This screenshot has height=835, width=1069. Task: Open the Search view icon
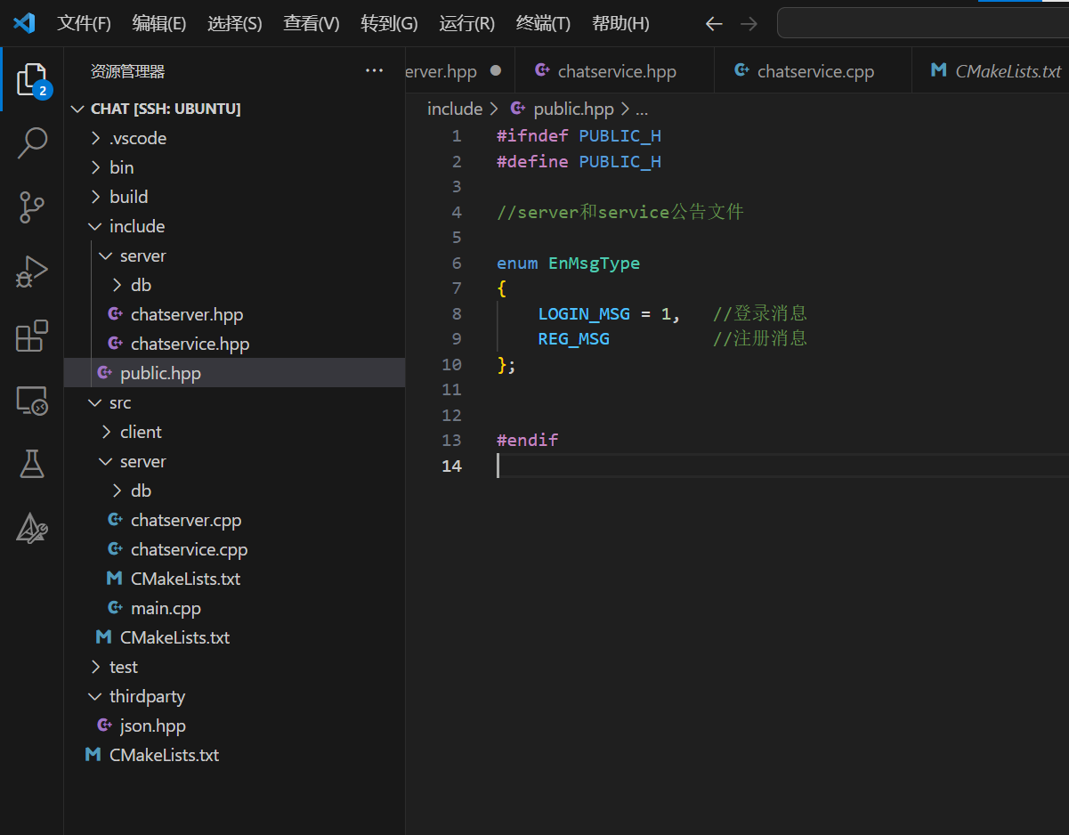point(32,142)
